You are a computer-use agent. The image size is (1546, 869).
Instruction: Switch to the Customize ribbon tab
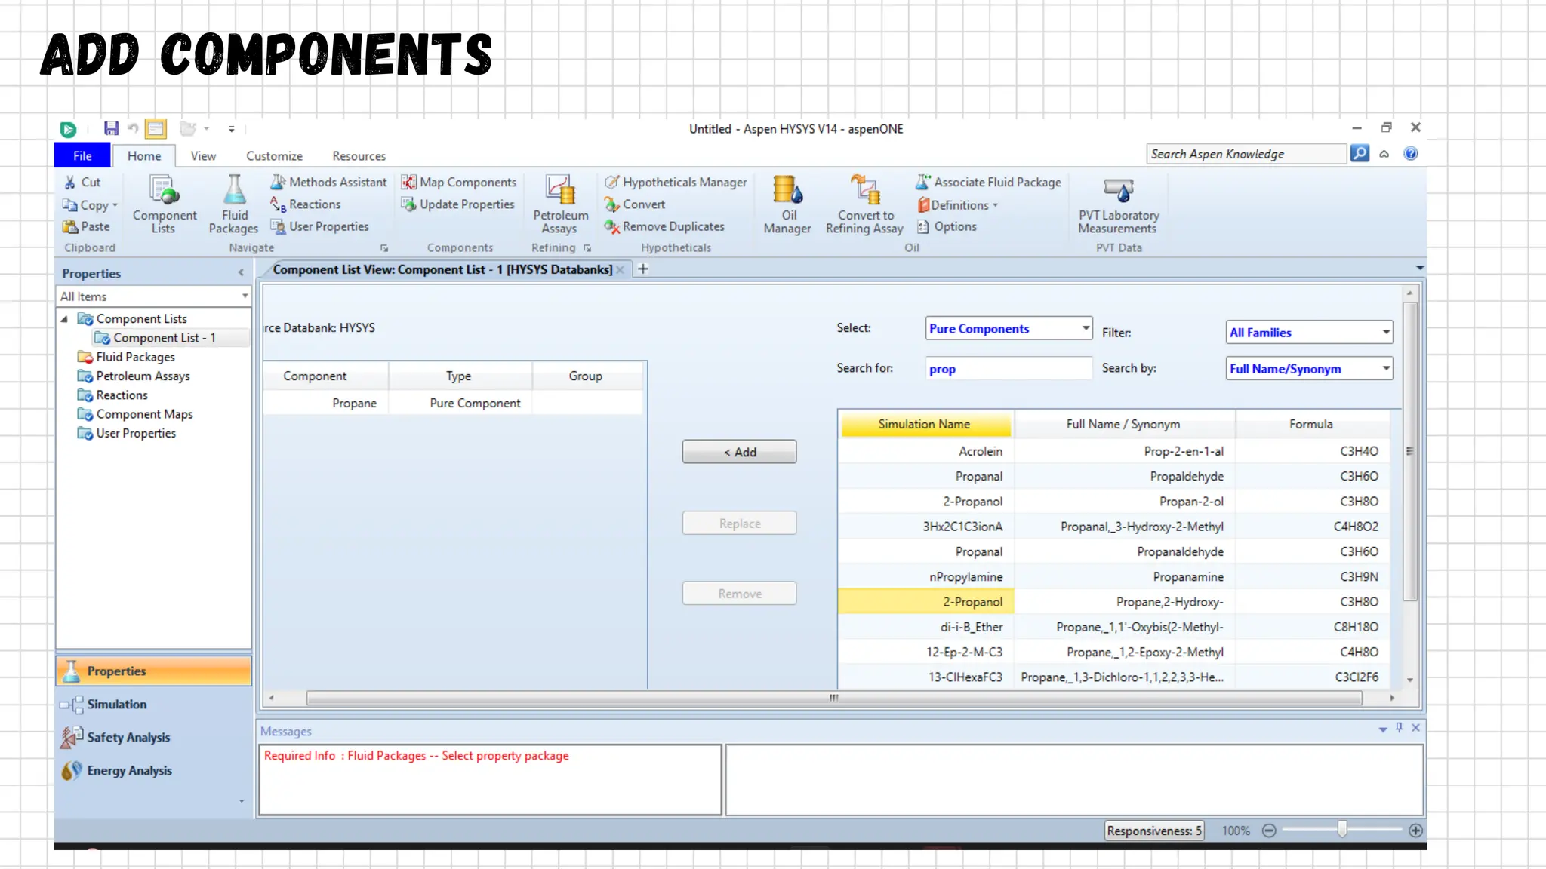point(274,155)
